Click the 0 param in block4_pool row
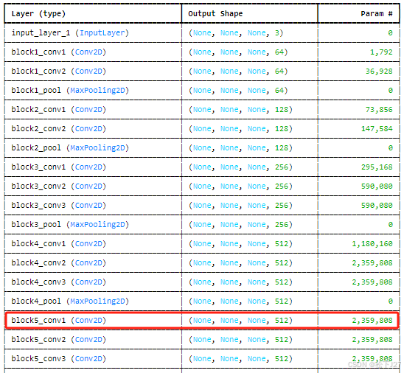This screenshot has height=373, width=404. (x=390, y=301)
